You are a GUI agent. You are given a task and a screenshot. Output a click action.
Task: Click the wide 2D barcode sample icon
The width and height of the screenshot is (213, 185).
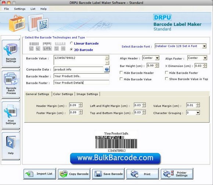point(47,48)
